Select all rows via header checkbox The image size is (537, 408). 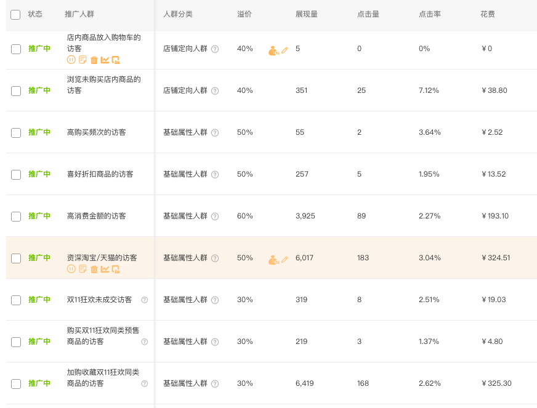16,14
